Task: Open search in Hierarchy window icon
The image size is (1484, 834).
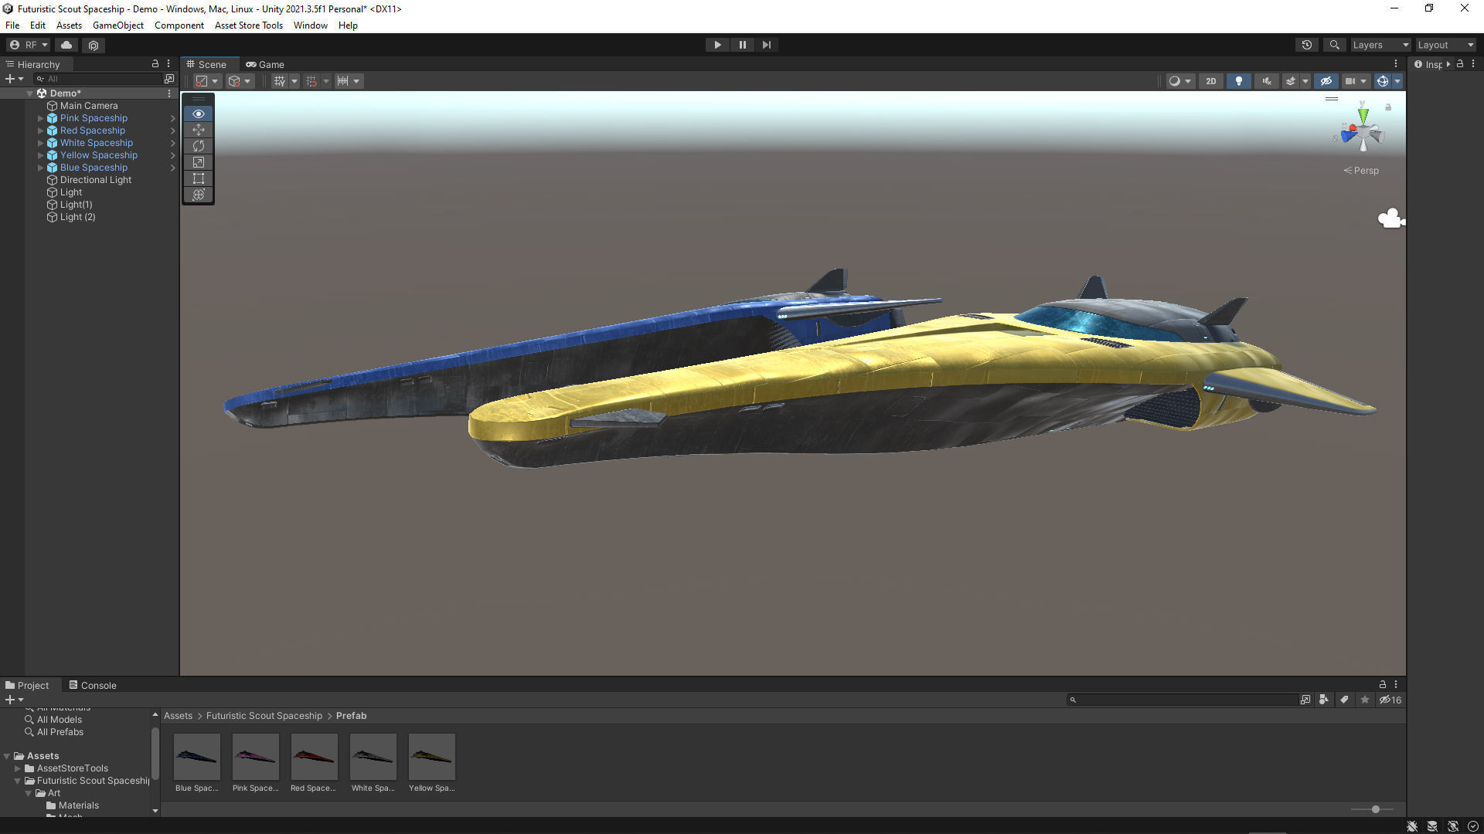Action: click(x=169, y=79)
